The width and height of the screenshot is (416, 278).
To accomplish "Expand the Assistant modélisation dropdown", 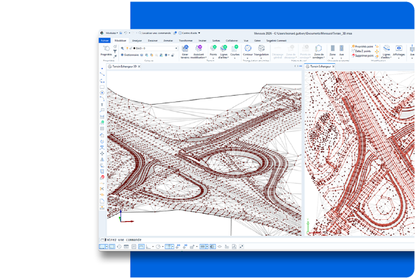I will 199,52.
